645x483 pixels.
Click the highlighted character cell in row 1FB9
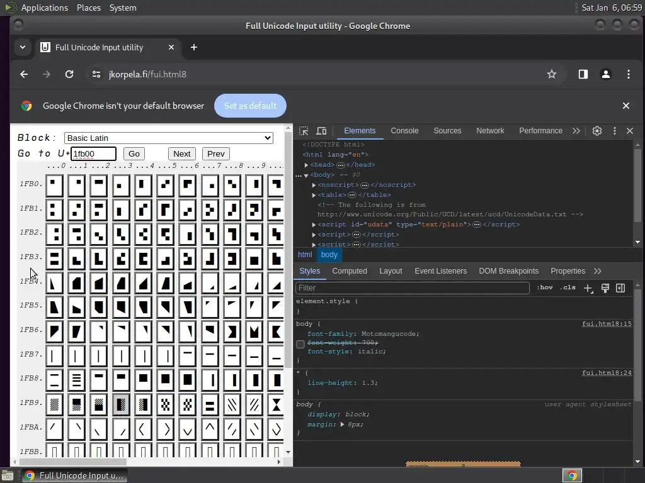(120, 404)
